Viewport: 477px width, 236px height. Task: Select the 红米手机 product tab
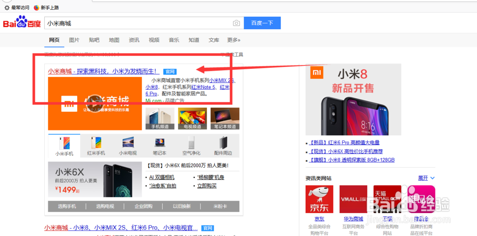pyautogui.click(x=96, y=146)
